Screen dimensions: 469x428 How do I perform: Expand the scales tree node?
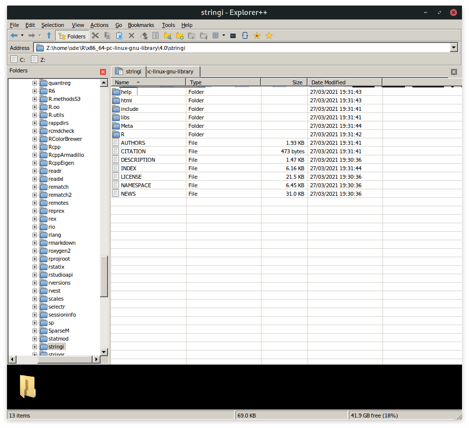(x=34, y=299)
